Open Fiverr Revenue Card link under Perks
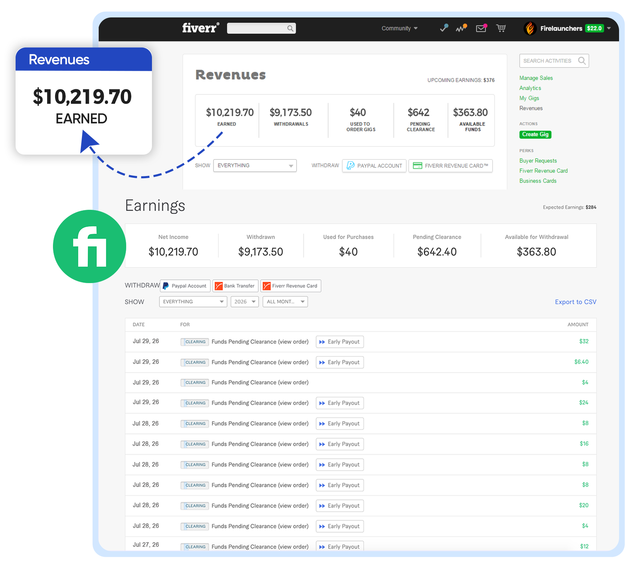This screenshot has height=568, width=639. [543, 171]
